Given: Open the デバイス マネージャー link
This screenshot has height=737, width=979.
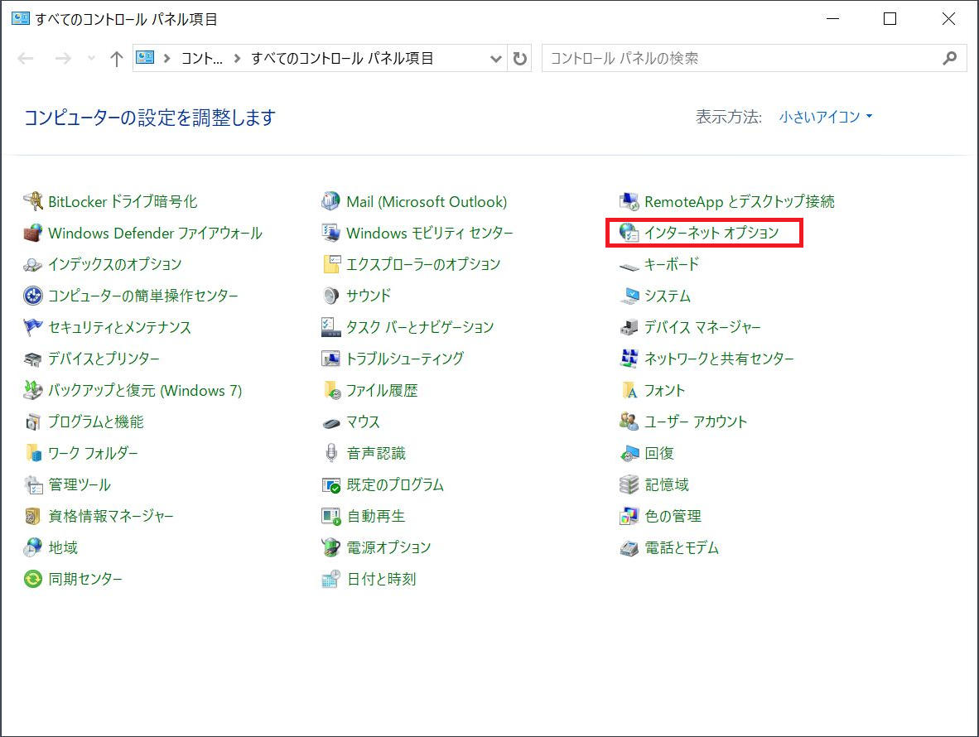Looking at the screenshot, I should tap(702, 327).
